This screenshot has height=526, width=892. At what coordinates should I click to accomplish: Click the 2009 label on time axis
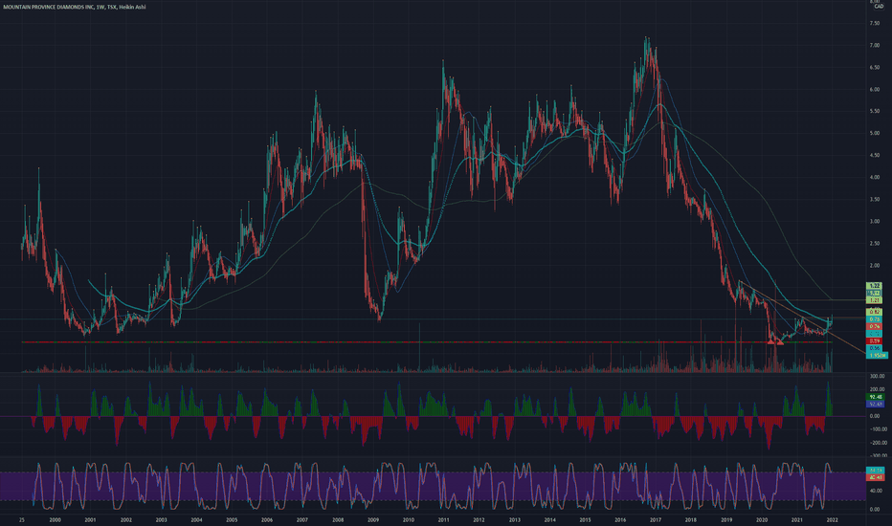click(373, 519)
